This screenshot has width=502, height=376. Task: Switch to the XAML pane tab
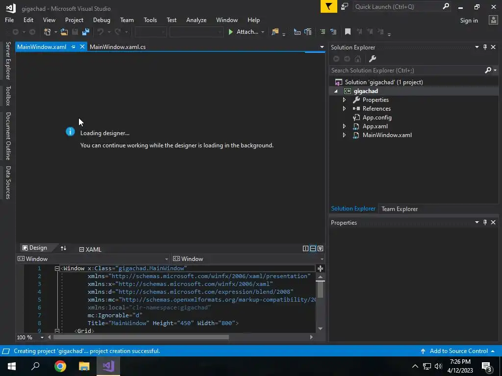click(x=90, y=249)
